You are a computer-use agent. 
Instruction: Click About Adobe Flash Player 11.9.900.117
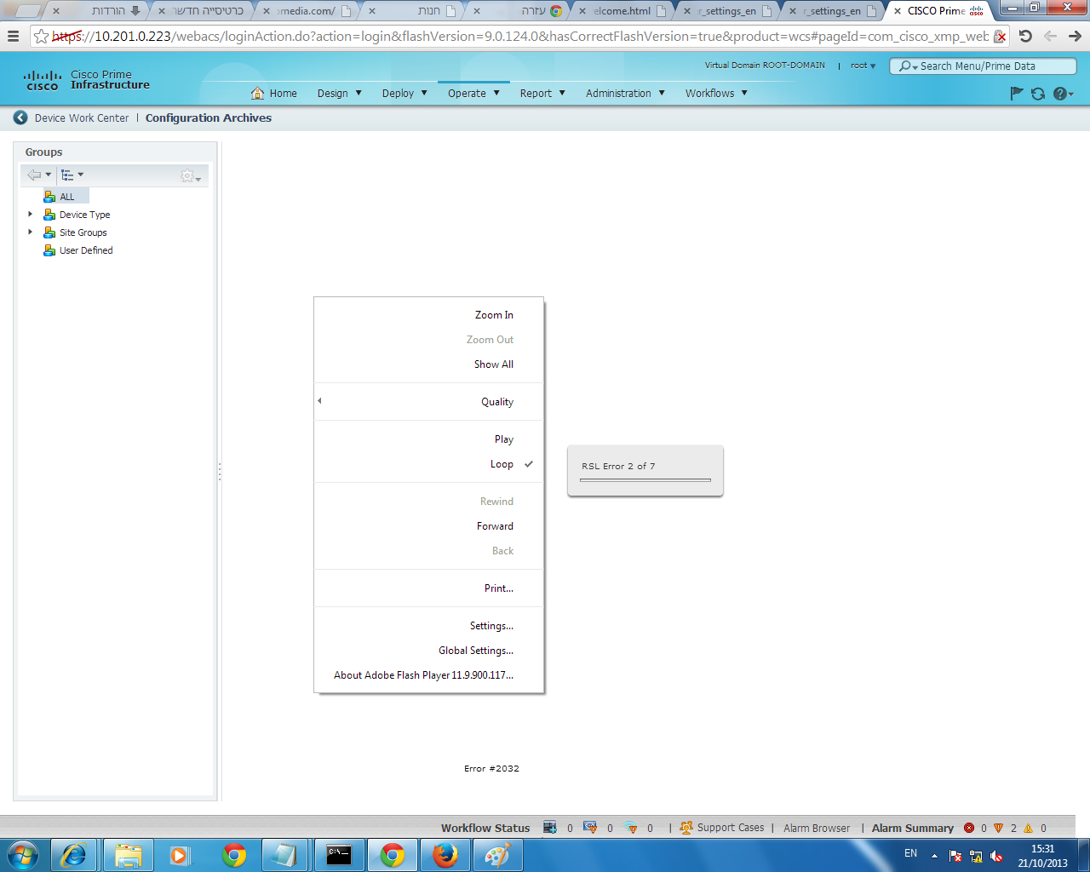428,675
